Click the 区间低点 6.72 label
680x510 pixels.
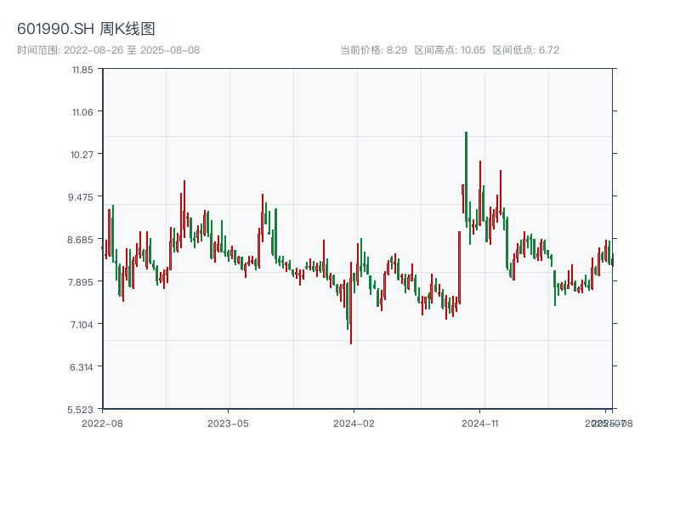pyautogui.click(x=525, y=50)
